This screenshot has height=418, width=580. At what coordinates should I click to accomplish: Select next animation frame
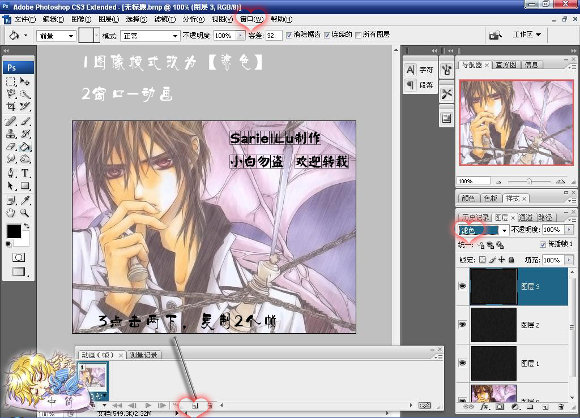[161, 406]
